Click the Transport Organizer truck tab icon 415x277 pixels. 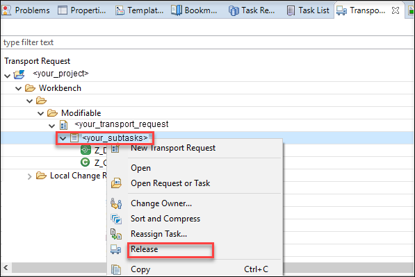[x=341, y=10]
